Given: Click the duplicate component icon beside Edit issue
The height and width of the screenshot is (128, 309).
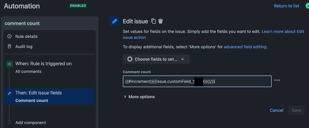Looking at the screenshot, I should click(x=153, y=21).
